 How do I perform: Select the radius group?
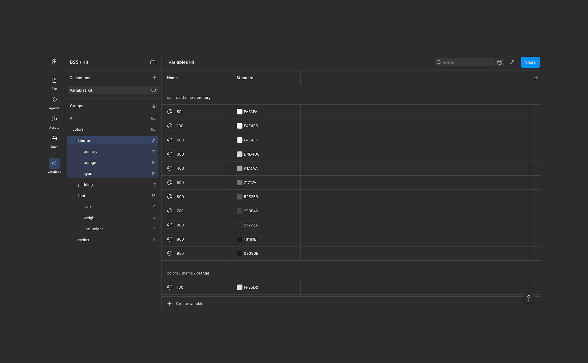click(113, 240)
